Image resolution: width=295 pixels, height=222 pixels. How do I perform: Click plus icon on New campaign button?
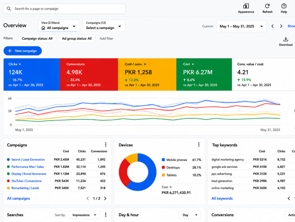point(10,51)
